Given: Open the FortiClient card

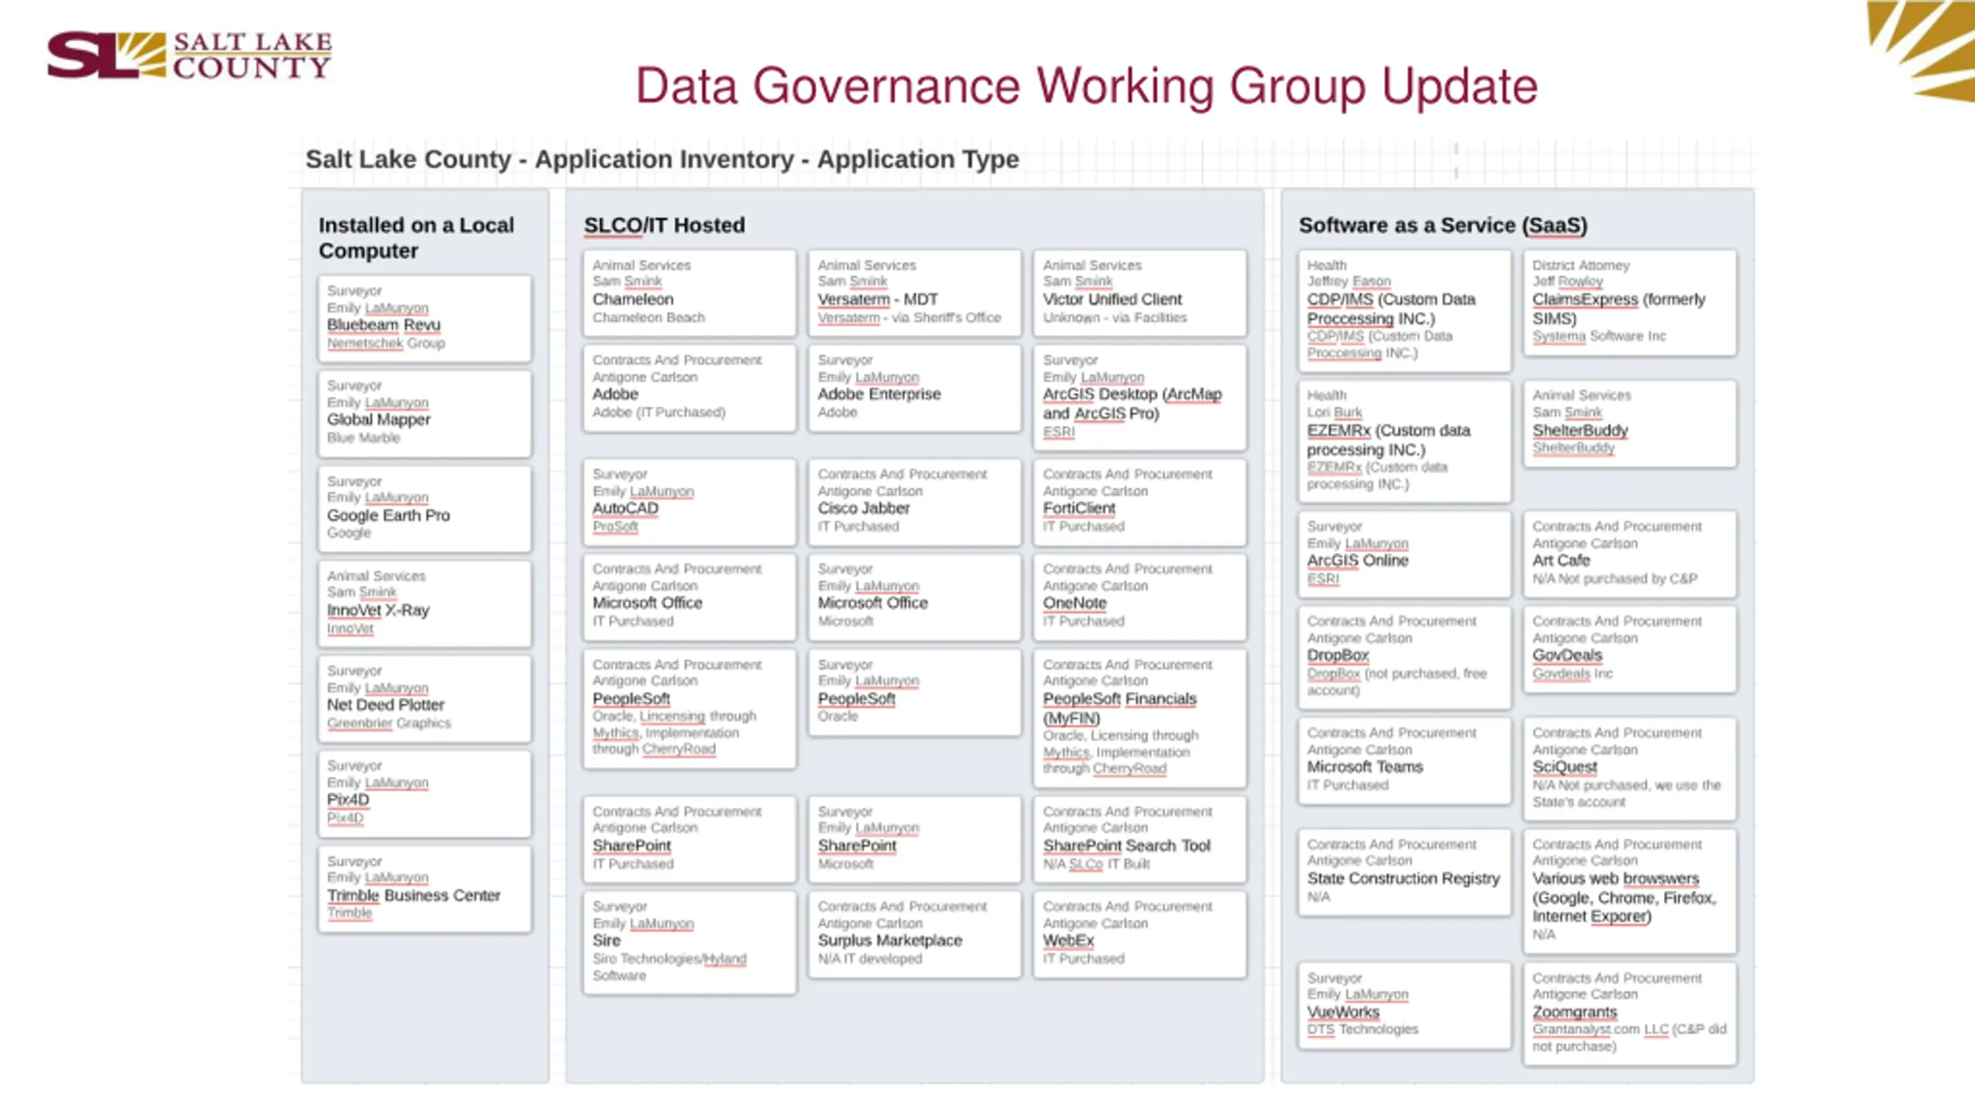Looking at the screenshot, I should [1139, 501].
